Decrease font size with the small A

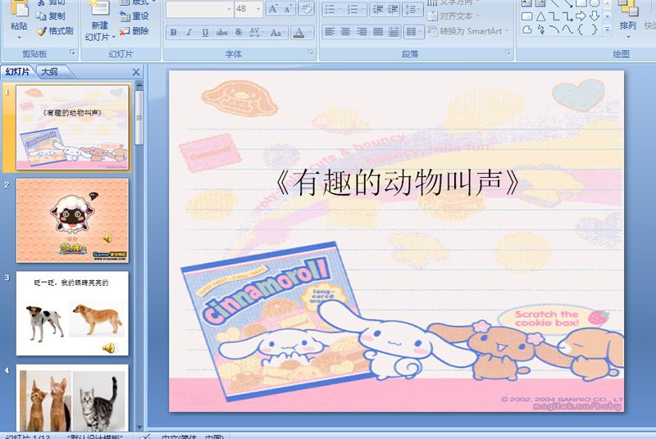pyautogui.click(x=288, y=9)
